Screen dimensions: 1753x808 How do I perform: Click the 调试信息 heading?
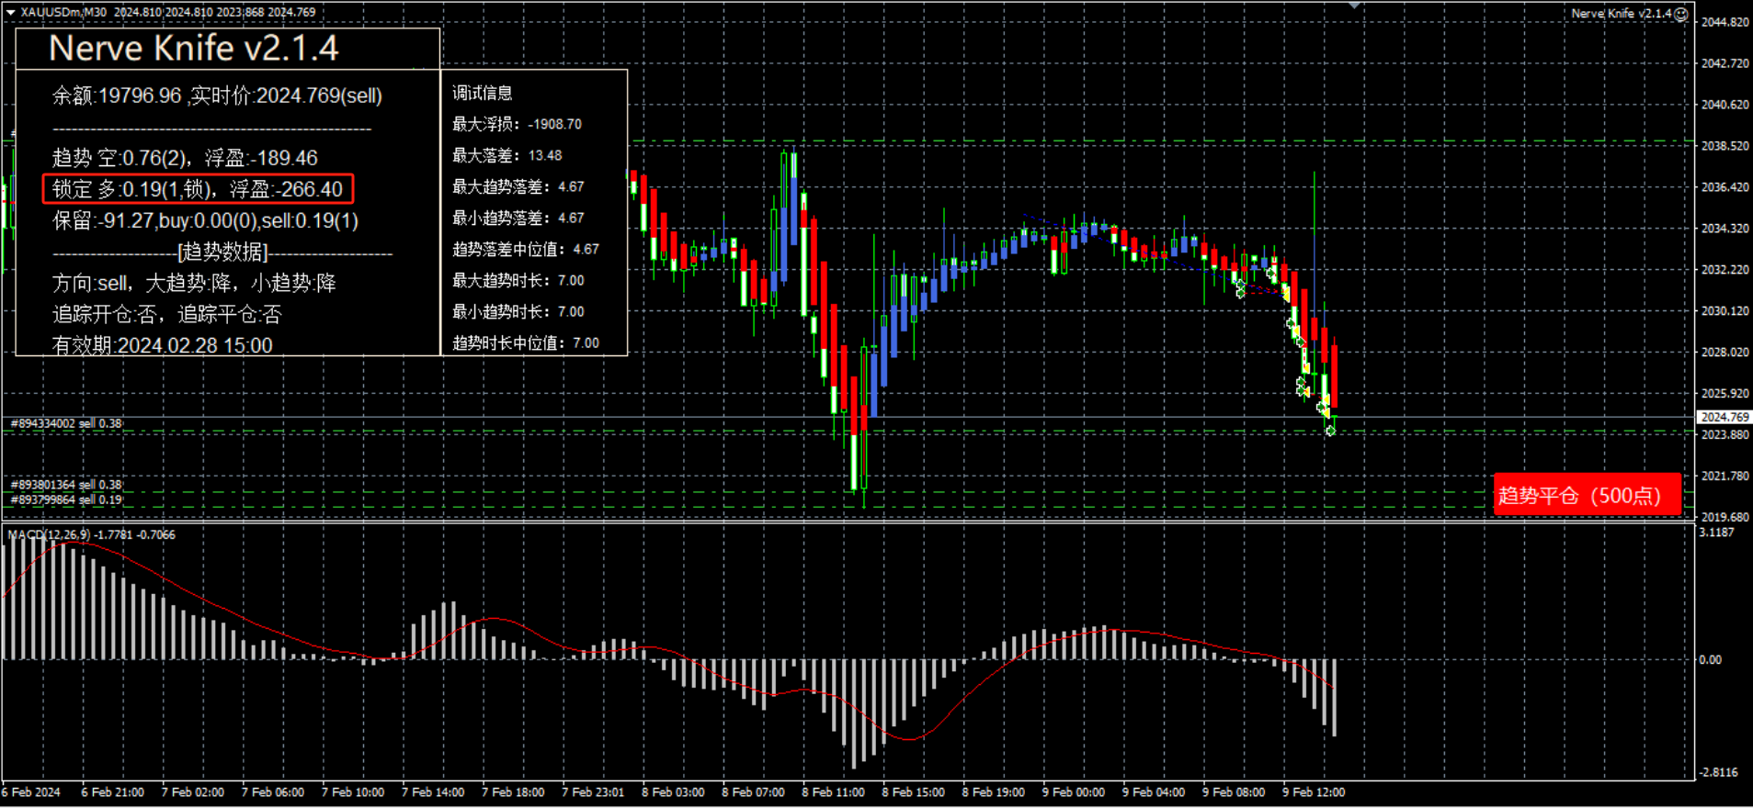pos(483,93)
